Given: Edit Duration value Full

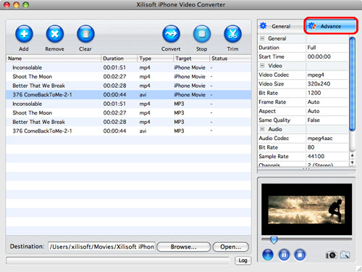Looking at the screenshot, I should point(327,48).
